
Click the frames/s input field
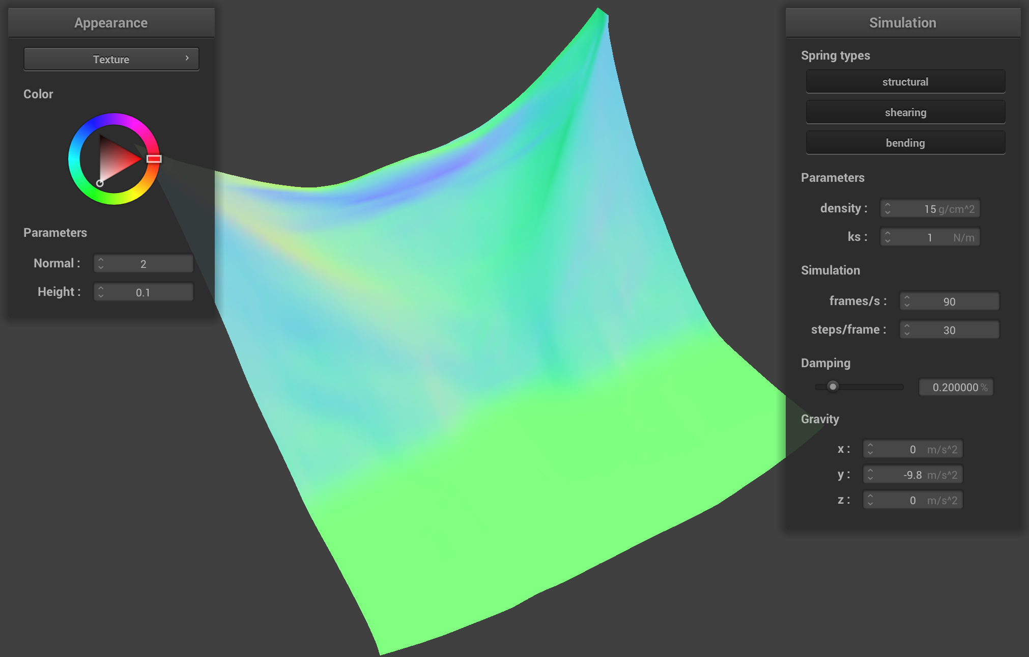tap(949, 301)
